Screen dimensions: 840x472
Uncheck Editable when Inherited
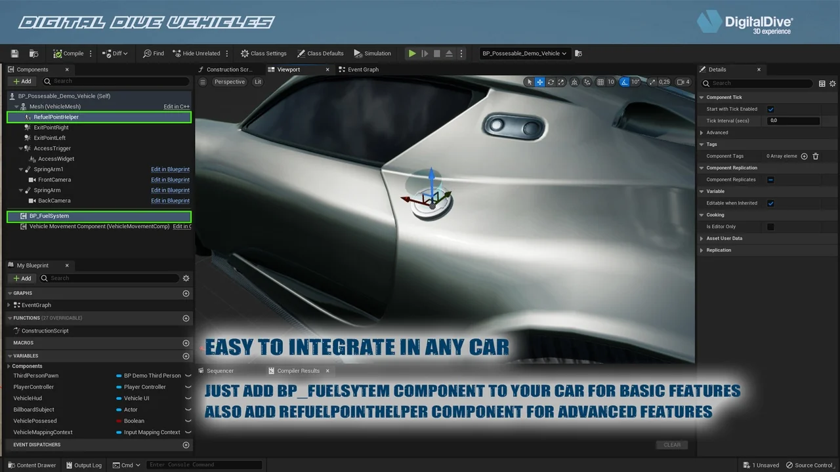point(770,203)
